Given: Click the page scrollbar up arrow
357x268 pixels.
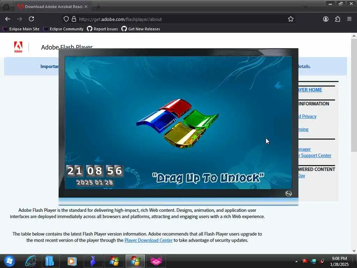Looking at the screenshot, I should [x=354, y=36].
